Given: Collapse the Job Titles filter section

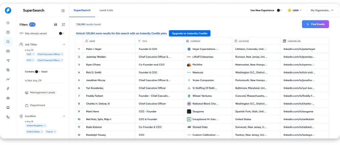Looking at the screenshot, I should (x=64, y=44).
